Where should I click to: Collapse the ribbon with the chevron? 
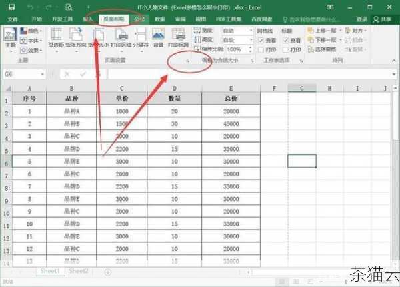click(394, 61)
